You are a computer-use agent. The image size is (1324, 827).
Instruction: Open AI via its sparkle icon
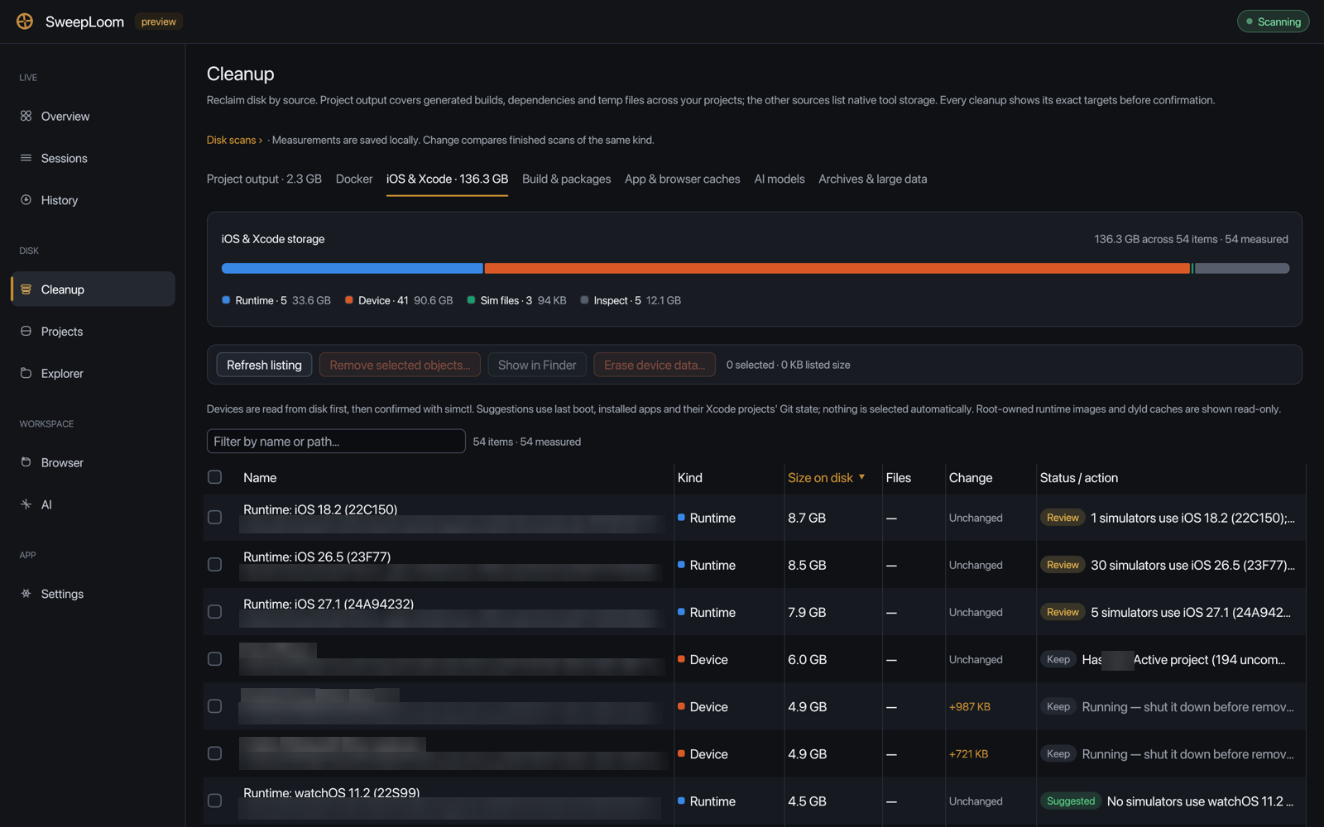pyautogui.click(x=26, y=504)
